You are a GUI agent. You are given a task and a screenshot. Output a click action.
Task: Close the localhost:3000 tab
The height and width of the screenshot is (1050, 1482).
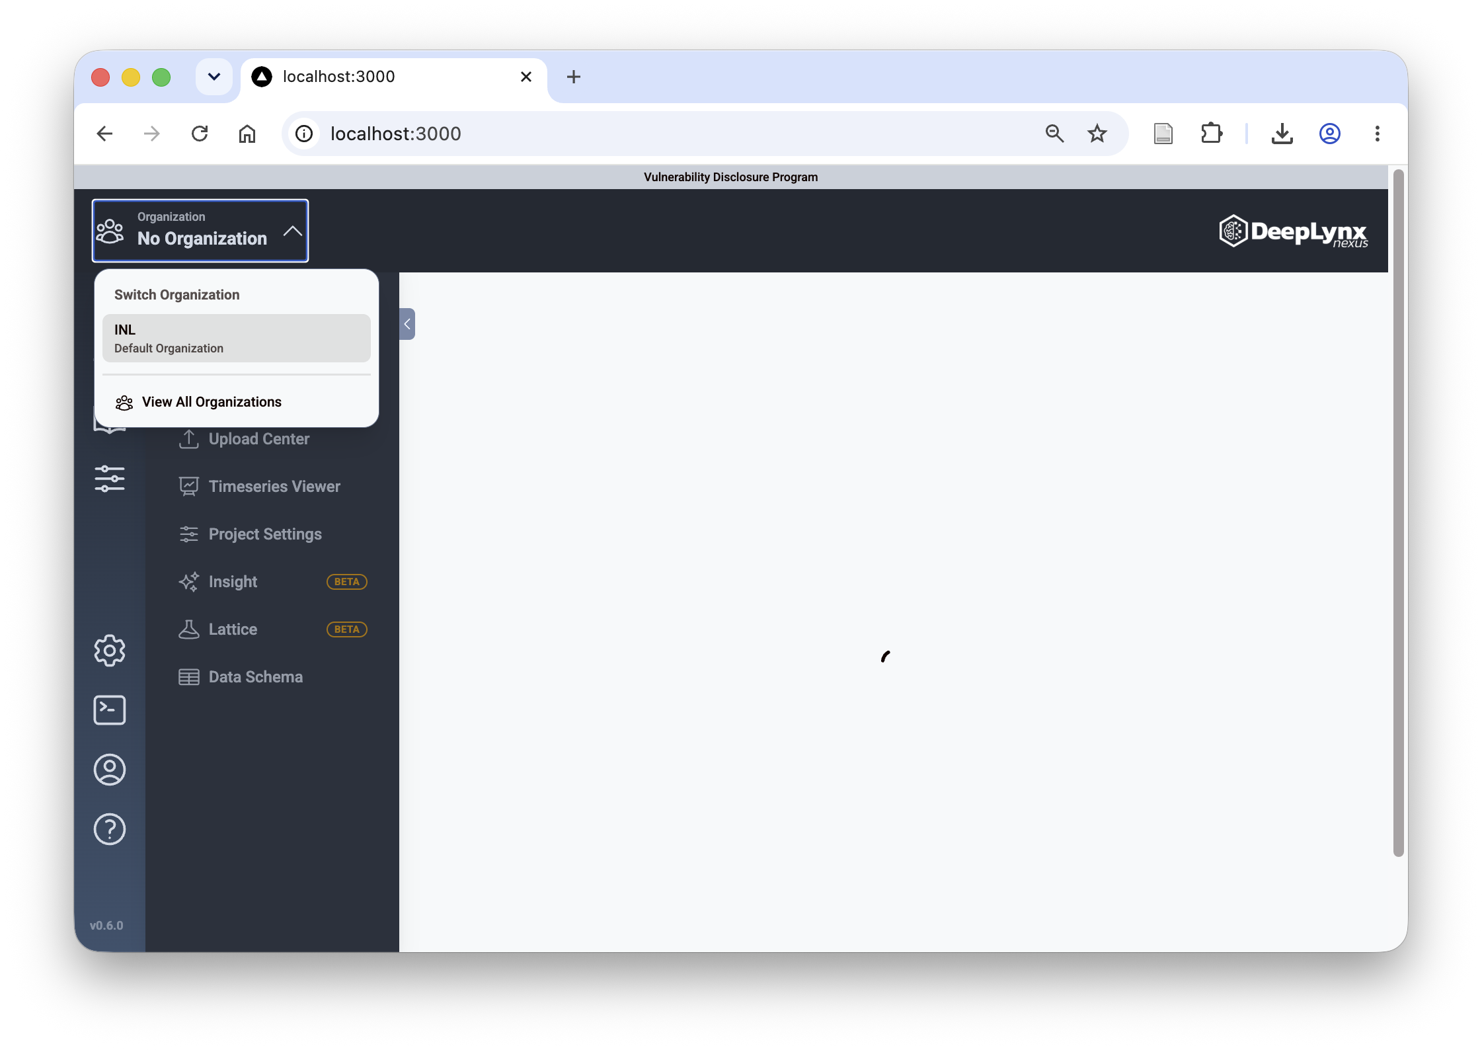point(526,77)
